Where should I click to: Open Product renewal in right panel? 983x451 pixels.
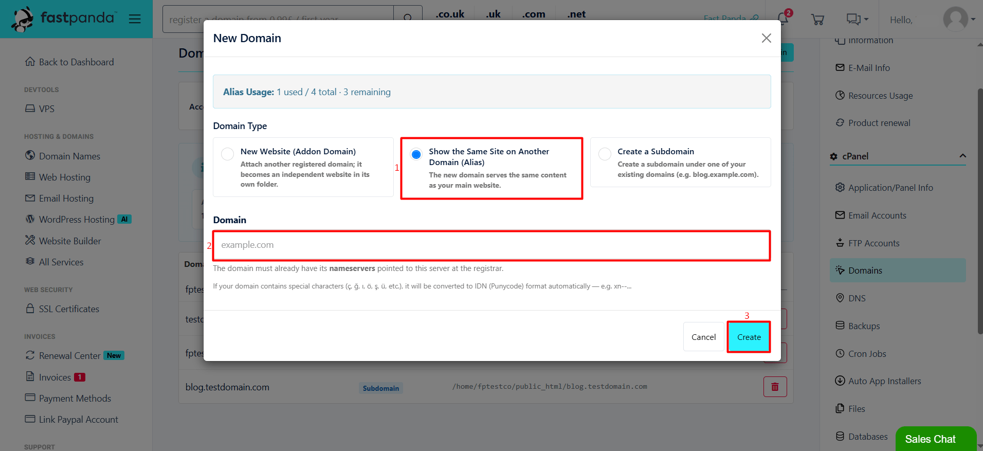(872, 123)
